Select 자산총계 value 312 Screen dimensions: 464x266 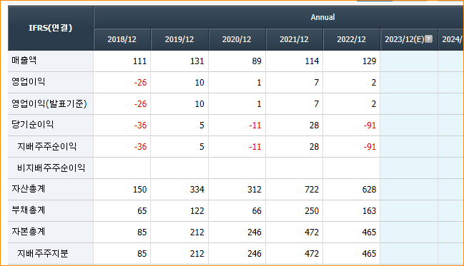pos(255,189)
